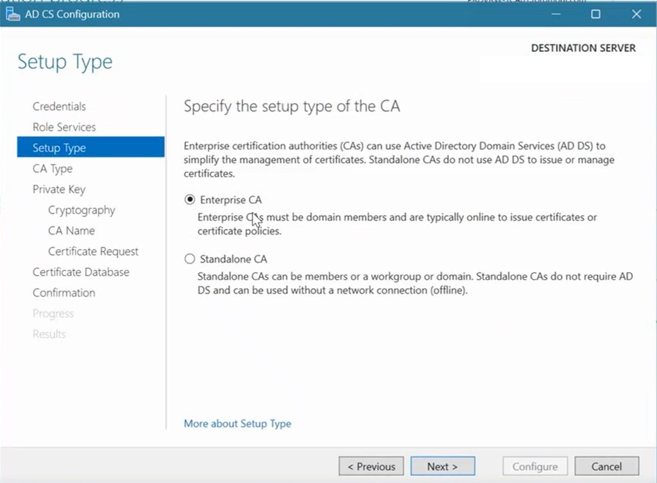Click the Enterprise CAs description text
657x483 pixels.
397,224
